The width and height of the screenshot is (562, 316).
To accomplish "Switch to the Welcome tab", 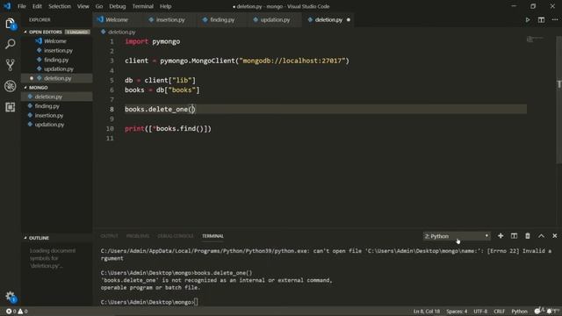I will coord(117,19).
